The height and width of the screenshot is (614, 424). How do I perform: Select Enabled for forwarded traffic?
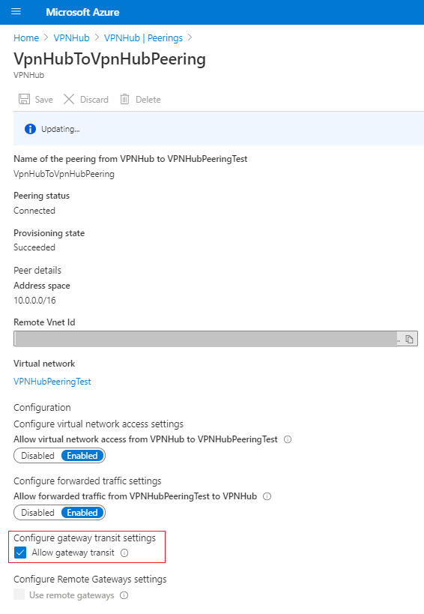pyautogui.click(x=82, y=513)
